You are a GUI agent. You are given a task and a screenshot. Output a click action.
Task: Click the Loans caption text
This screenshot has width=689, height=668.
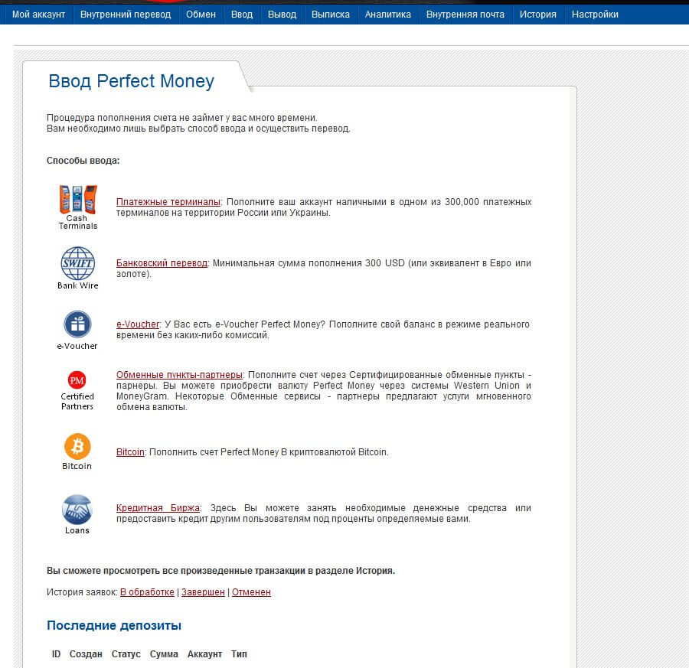click(x=77, y=530)
